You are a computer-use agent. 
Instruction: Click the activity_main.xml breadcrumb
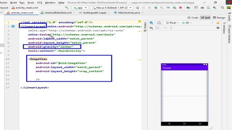click(x=25, y=8)
